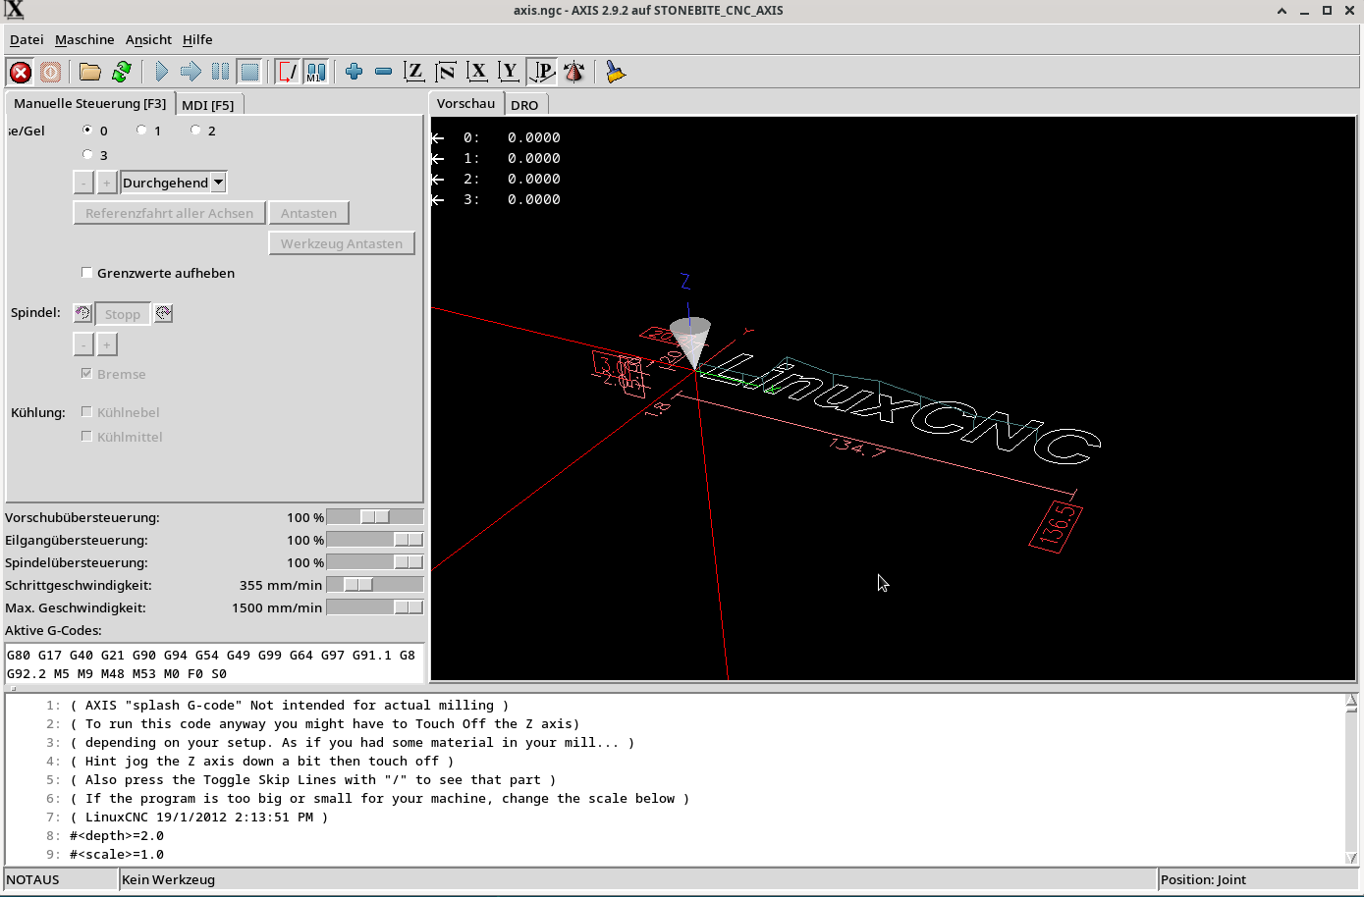1364x897 pixels.
Task: Switch to MDI [F5] tab
Action: click(x=208, y=105)
